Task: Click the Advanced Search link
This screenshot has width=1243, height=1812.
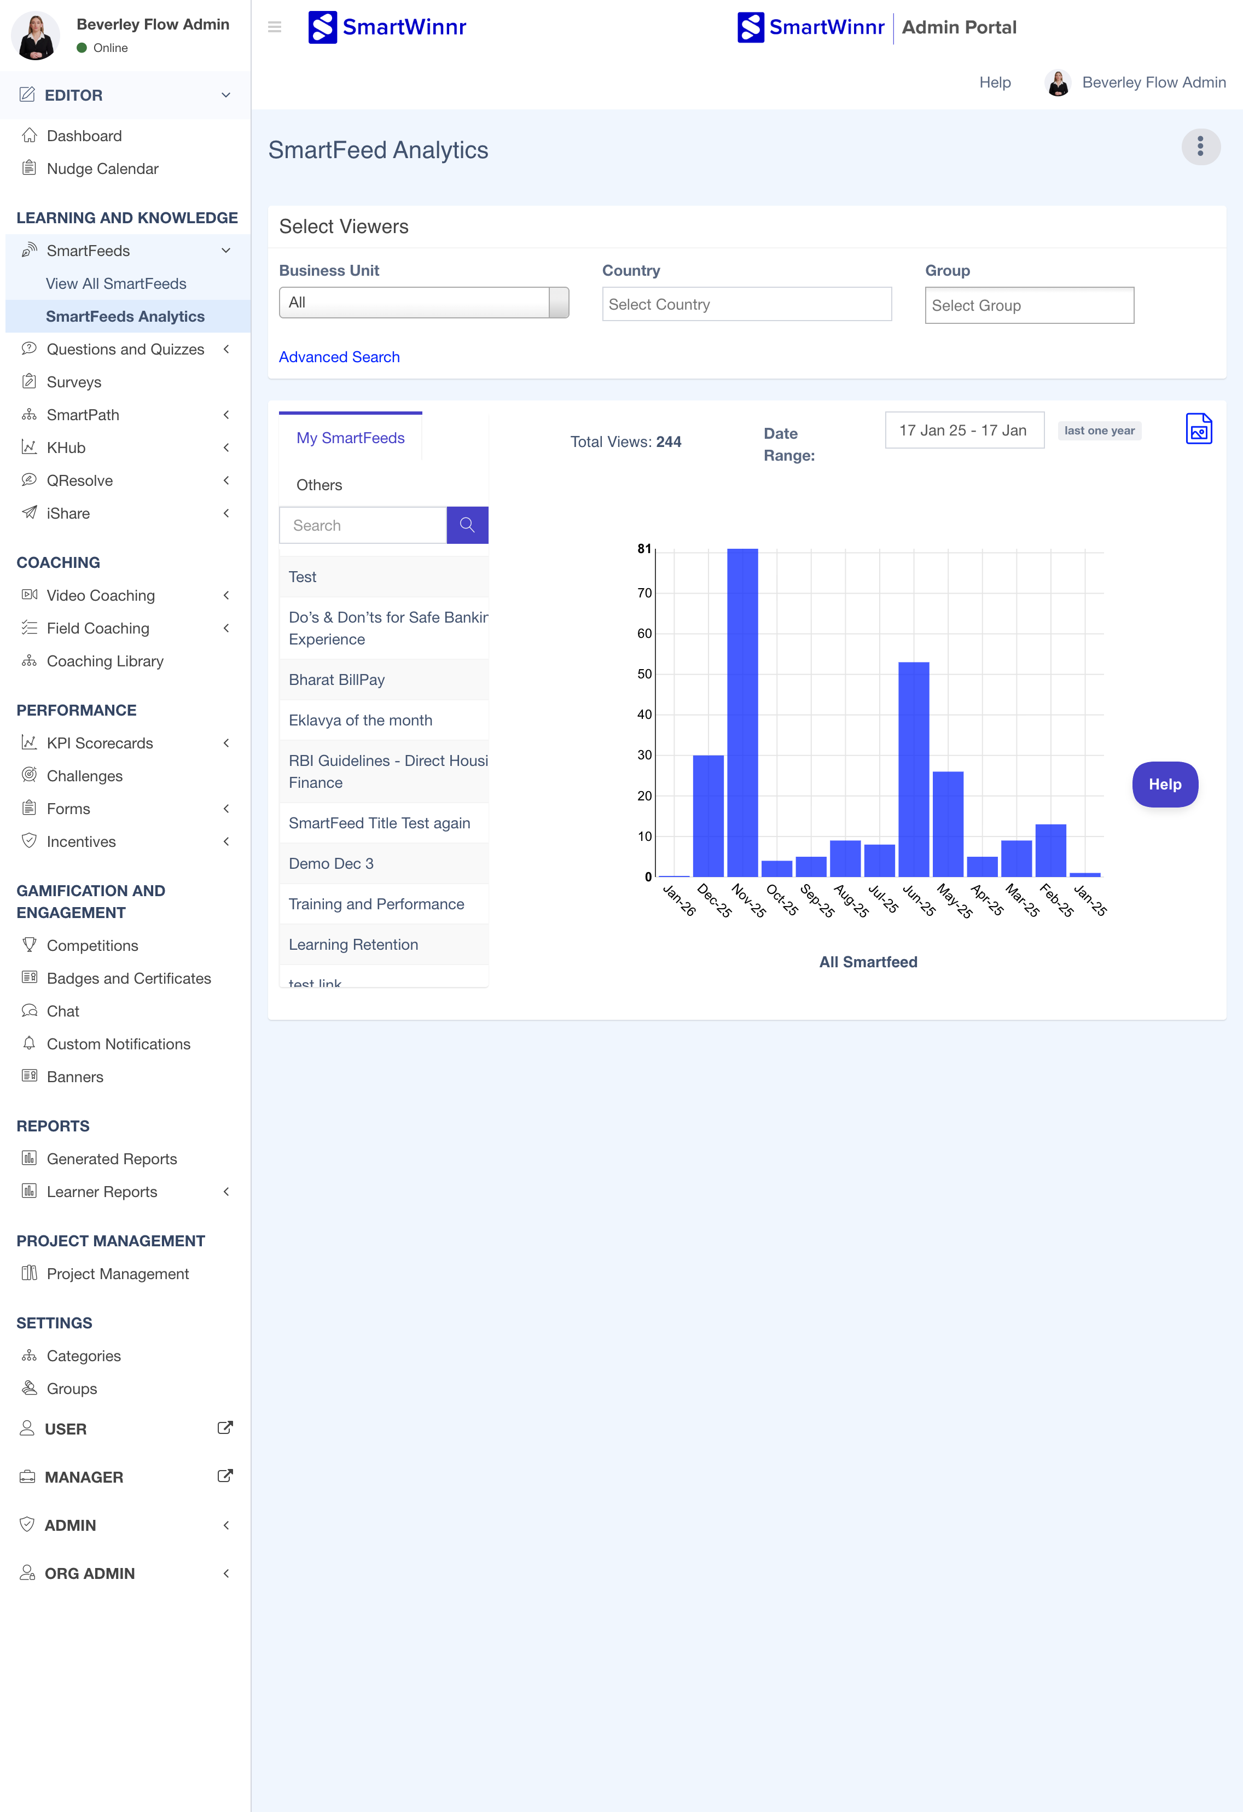Action: pos(339,357)
